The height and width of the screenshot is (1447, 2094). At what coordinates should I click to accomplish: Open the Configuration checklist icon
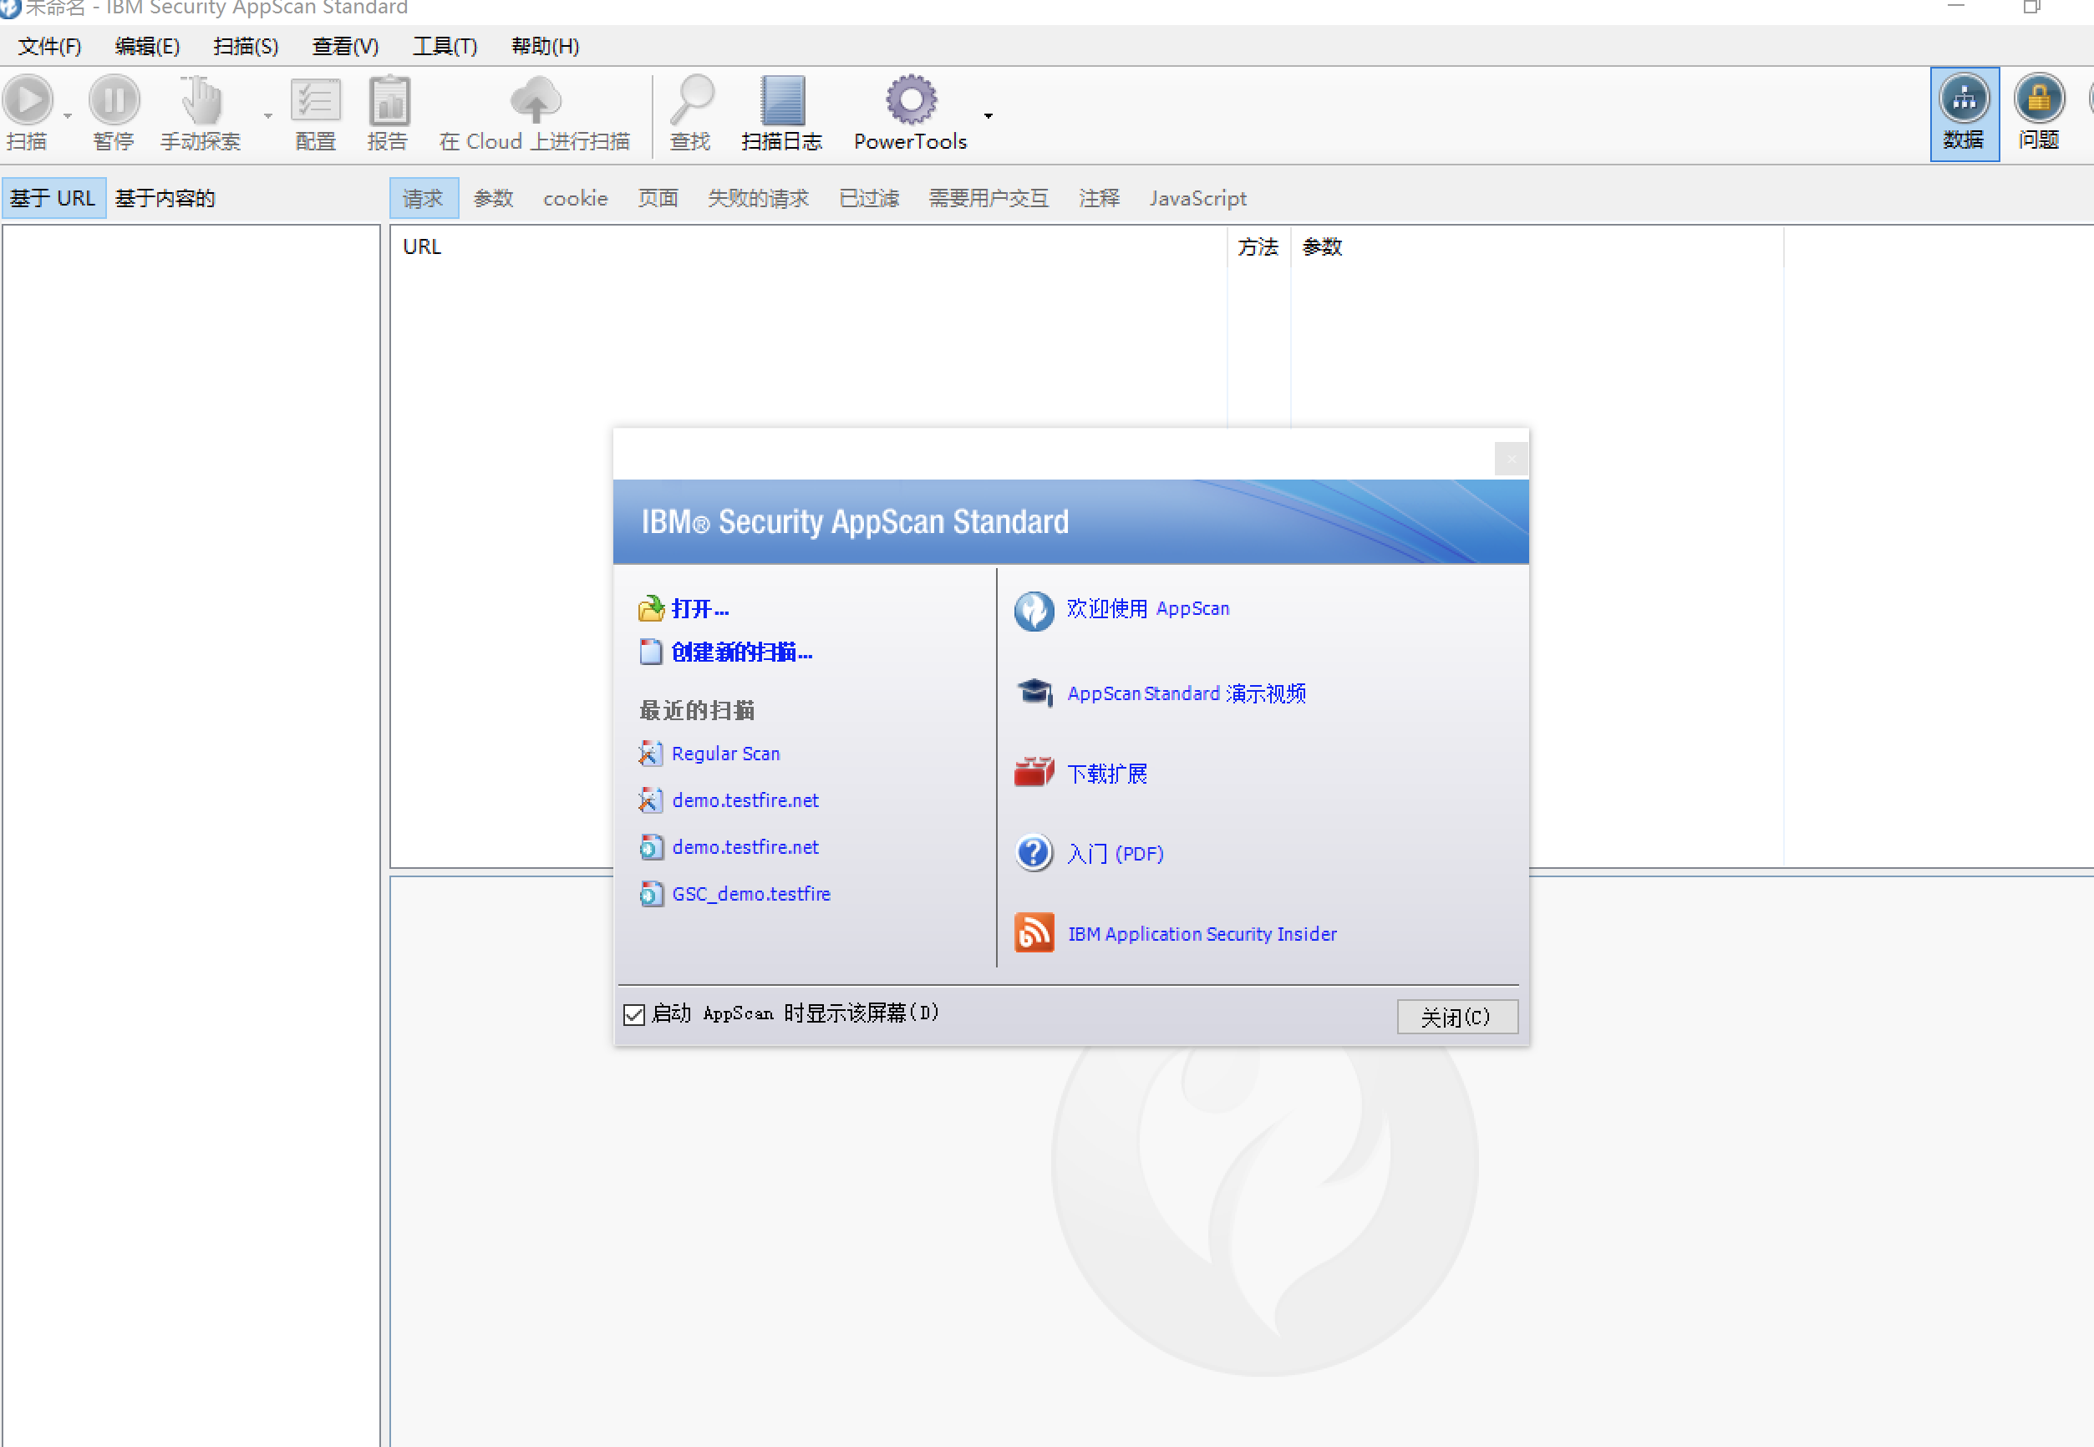(316, 99)
